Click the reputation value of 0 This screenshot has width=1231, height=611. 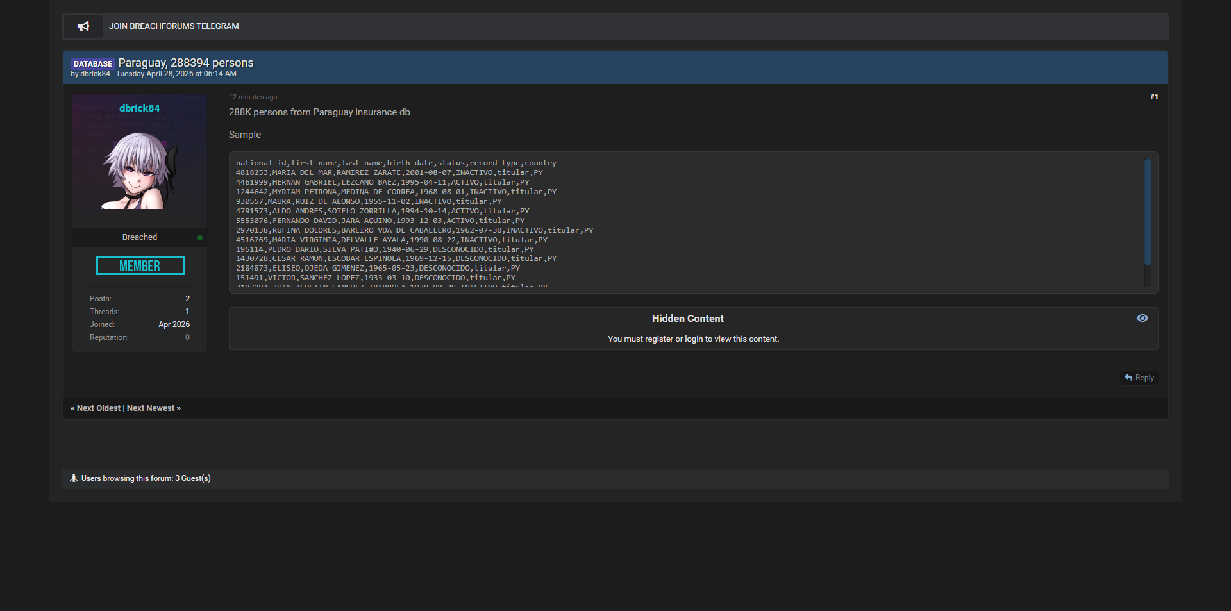pos(187,337)
